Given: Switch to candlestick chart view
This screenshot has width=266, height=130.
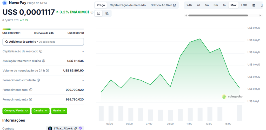Looking at the screenshot, I should [x=107, y=13].
